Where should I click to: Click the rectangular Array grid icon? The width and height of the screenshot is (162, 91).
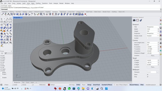click(41, 14)
